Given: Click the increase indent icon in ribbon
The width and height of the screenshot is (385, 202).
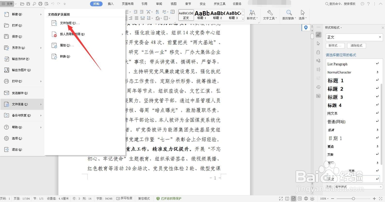Looking at the screenshot, I should click(x=142, y=12).
